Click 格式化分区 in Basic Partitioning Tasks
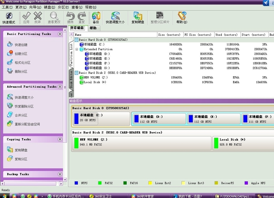274x198 pixels. tap(22, 63)
